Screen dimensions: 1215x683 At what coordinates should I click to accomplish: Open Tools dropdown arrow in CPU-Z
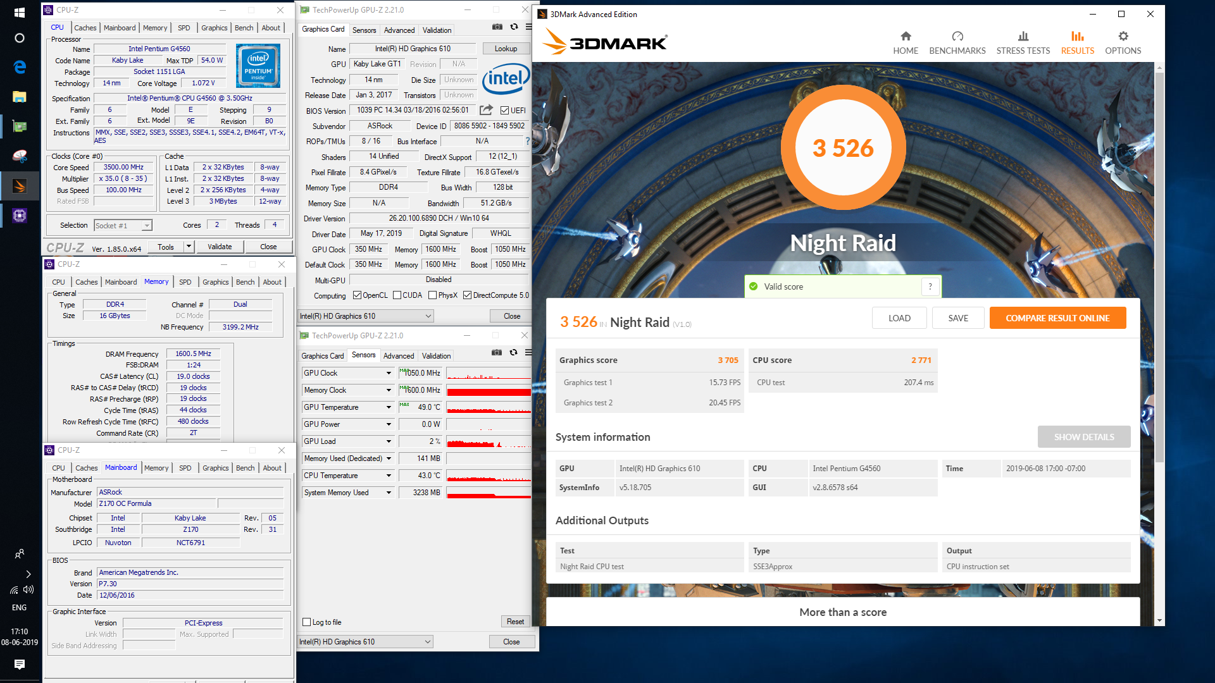[x=189, y=247]
